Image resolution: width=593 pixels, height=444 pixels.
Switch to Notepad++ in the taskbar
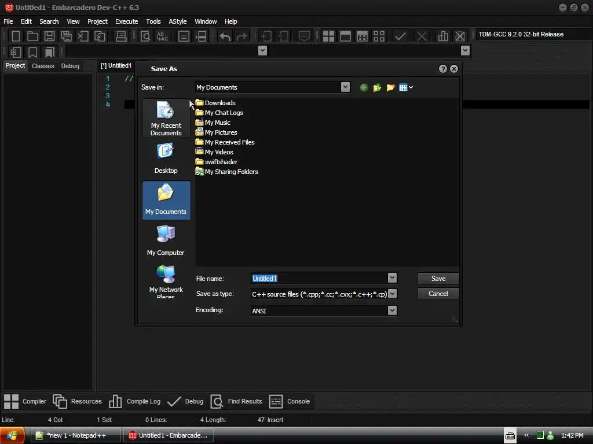[76, 435]
